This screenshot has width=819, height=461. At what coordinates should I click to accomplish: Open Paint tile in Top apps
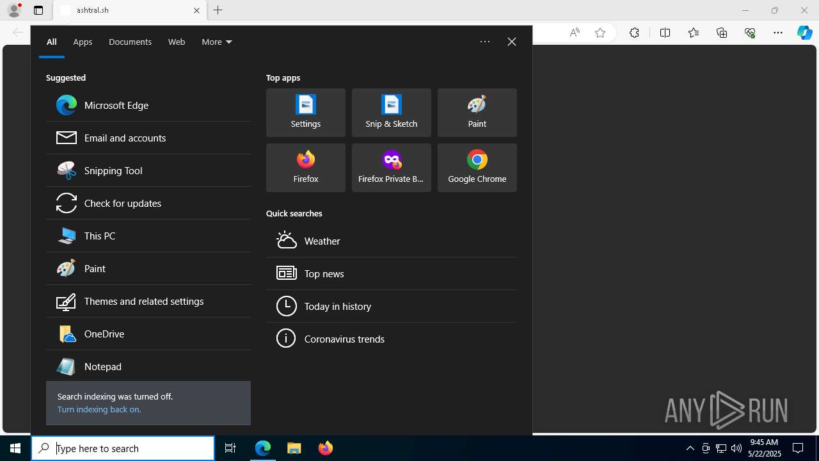[x=477, y=113]
